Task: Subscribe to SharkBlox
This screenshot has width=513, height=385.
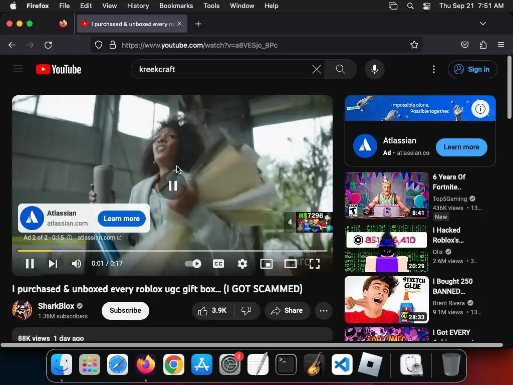Action: [125, 311]
